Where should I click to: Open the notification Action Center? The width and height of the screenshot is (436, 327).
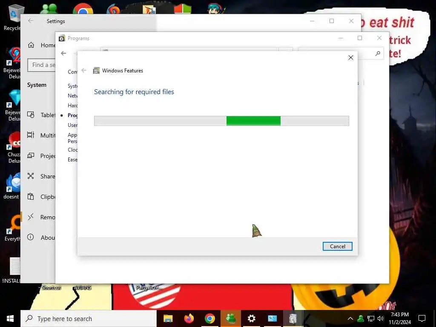pyautogui.click(x=422, y=318)
